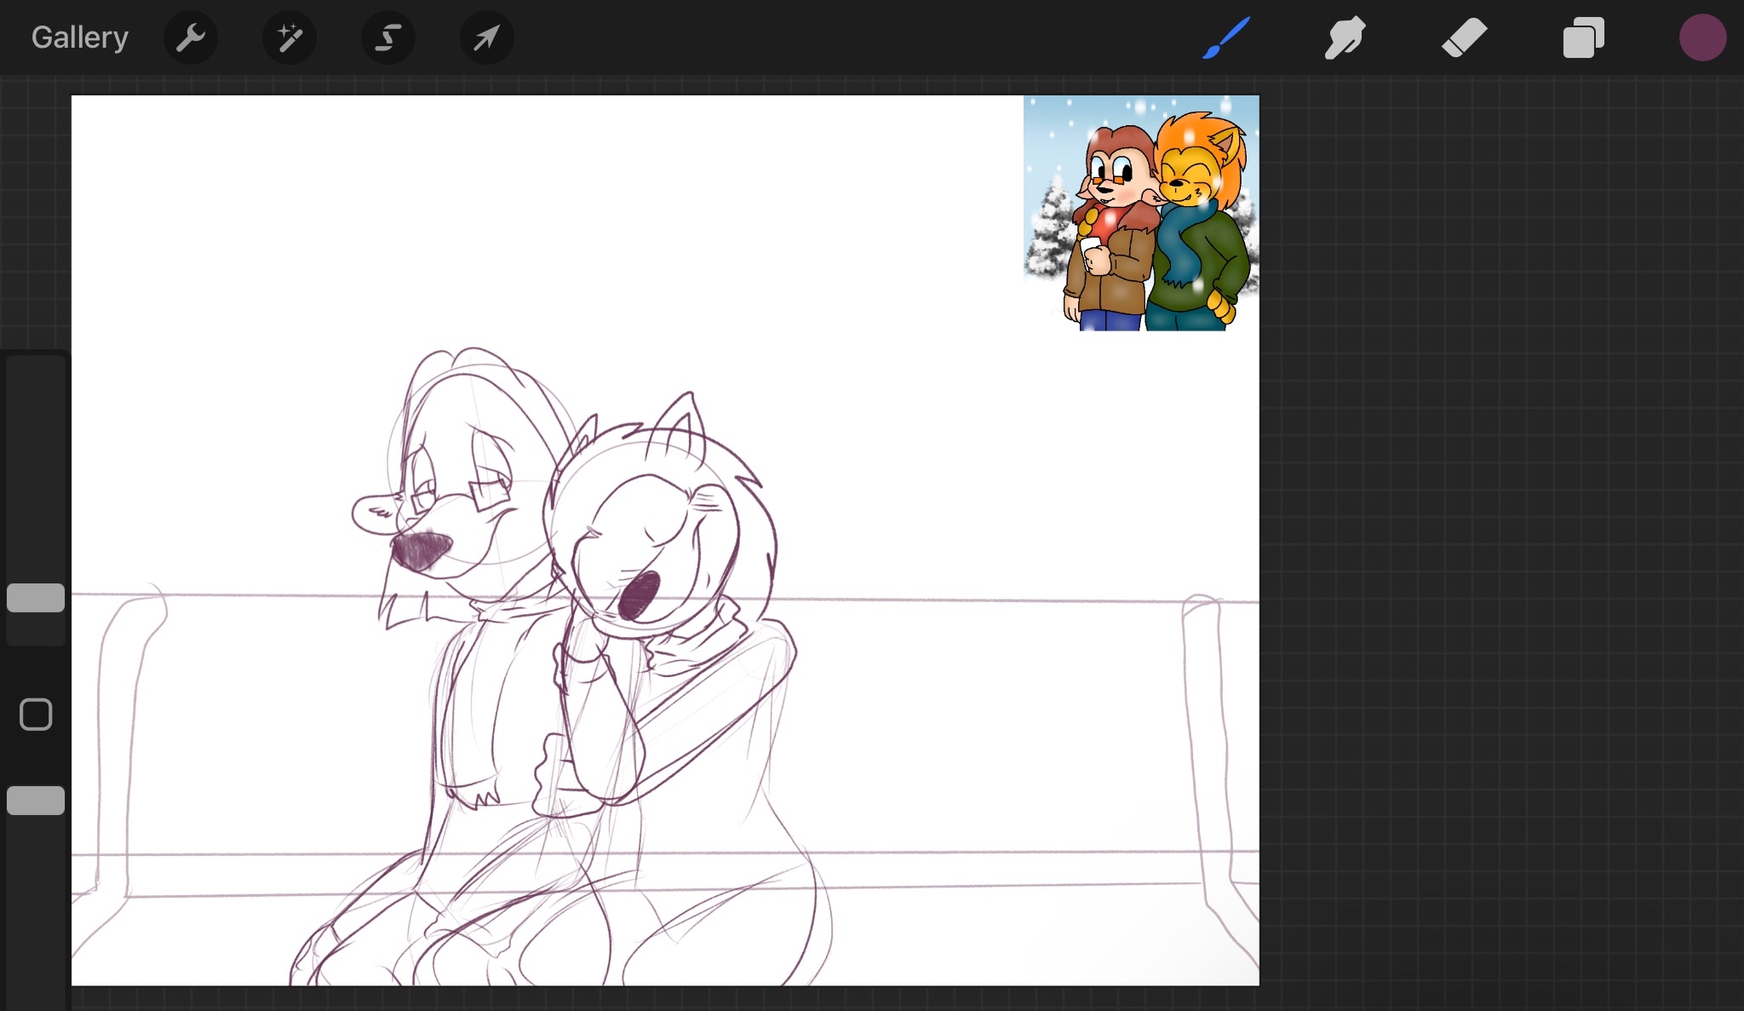
Task: Activate the Transform arrow tool
Action: pos(486,37)
